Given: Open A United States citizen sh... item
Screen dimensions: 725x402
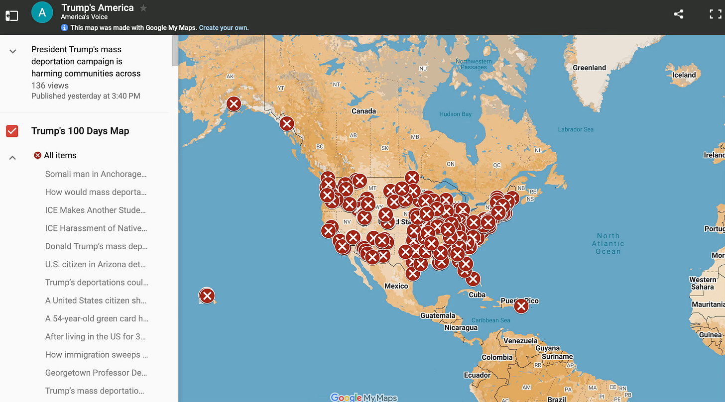Looking at the screenshot, I should pos(96,301).
